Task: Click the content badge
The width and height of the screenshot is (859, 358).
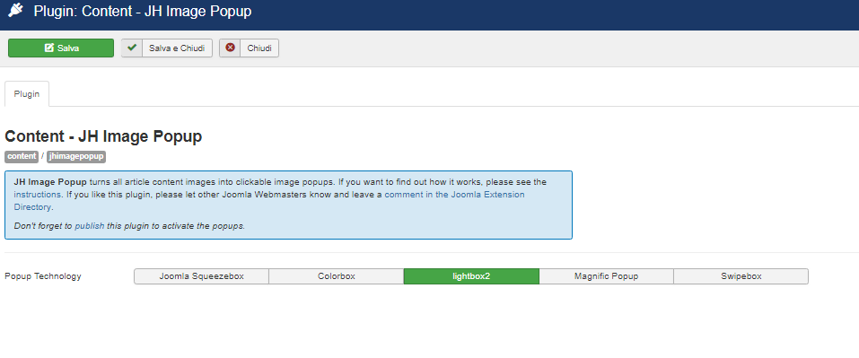Action: click(22, 156)
